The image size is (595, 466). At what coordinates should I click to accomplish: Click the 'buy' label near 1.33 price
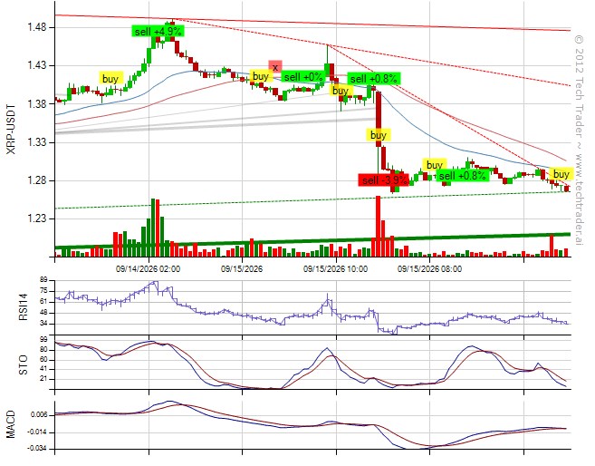click(x=379, y=135)
